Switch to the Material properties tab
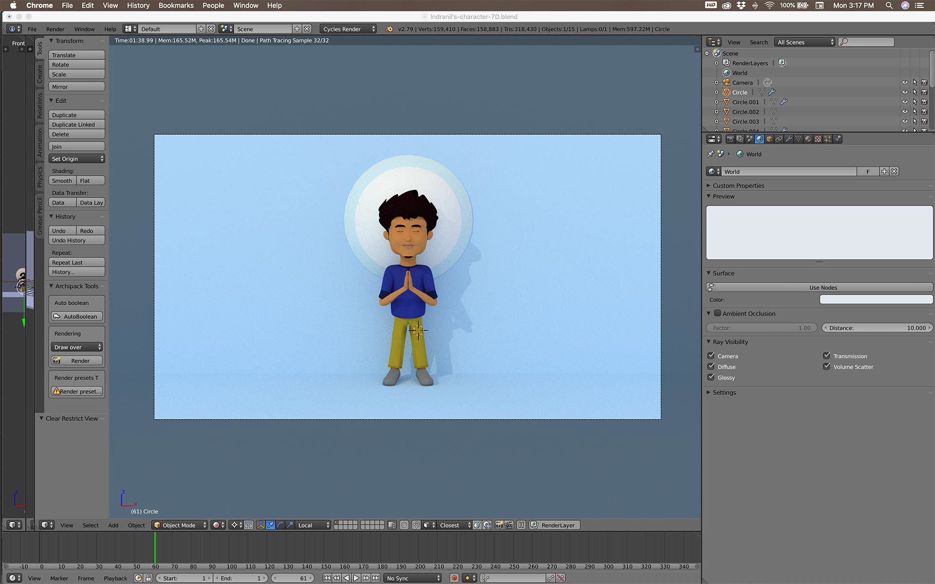This screenshot has height=584, width=935. 808,139
